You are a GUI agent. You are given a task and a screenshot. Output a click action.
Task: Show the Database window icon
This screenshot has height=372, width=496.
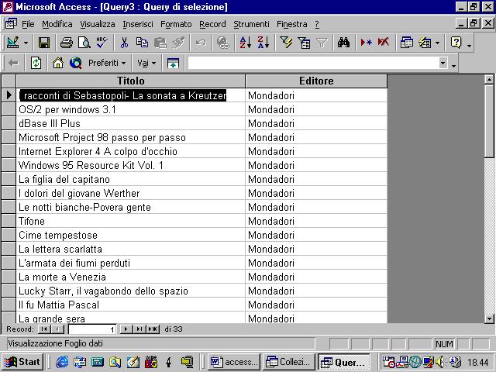[x=406, y=43]
